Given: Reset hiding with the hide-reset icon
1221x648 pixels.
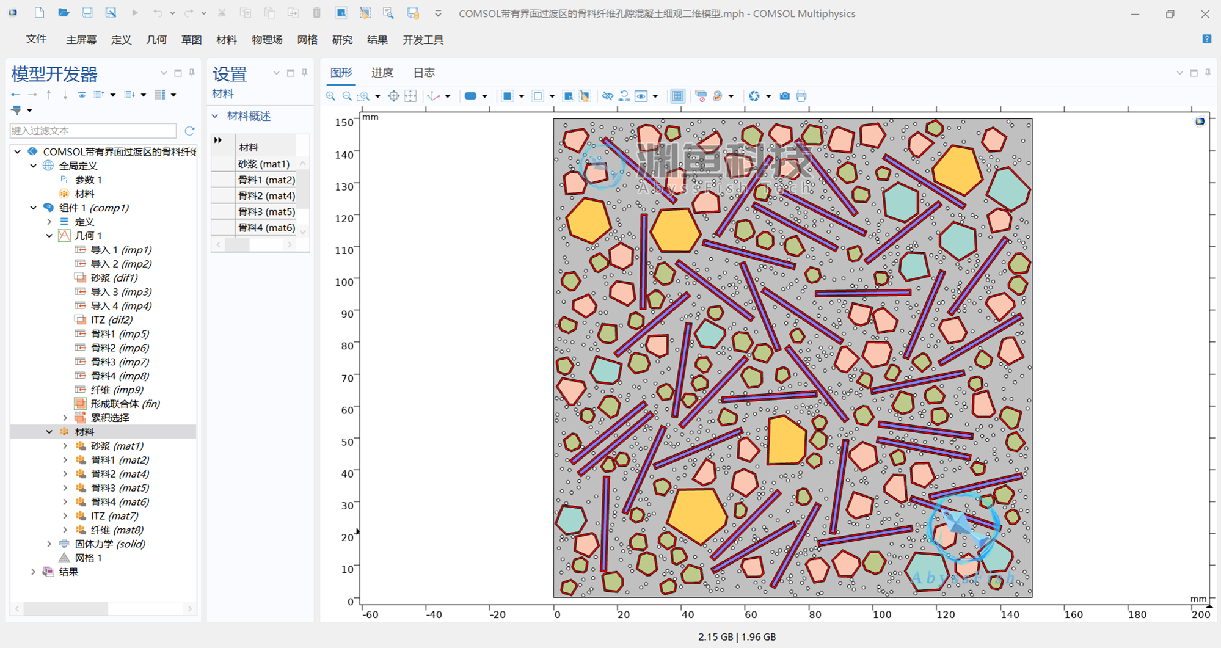Looking at the screenshot, I should pyautogui.click(x=624, y=96).
